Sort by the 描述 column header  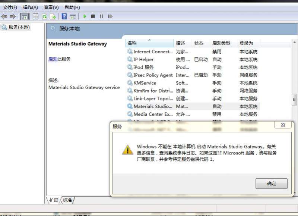(183, 43)
